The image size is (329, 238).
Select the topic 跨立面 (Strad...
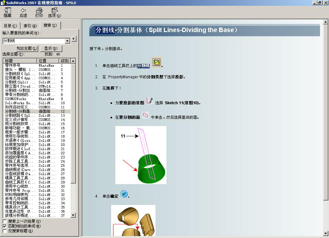pyautogui.click(x=37, y=86)
